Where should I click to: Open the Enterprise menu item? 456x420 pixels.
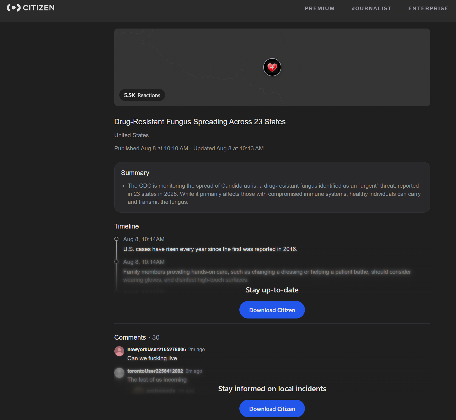428,8
